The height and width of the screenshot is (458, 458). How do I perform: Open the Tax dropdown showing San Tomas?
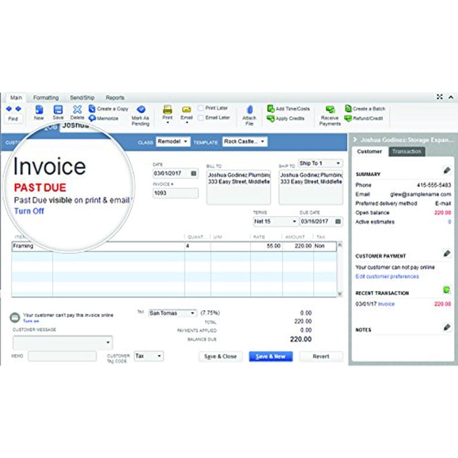172,313
